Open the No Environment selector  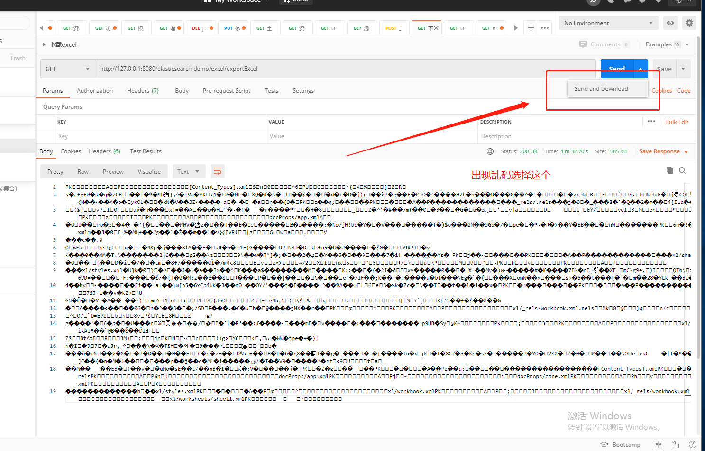(x=608, y=23)
